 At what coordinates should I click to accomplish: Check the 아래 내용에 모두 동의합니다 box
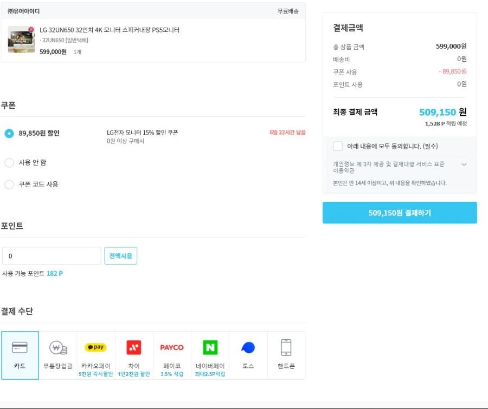338,146
